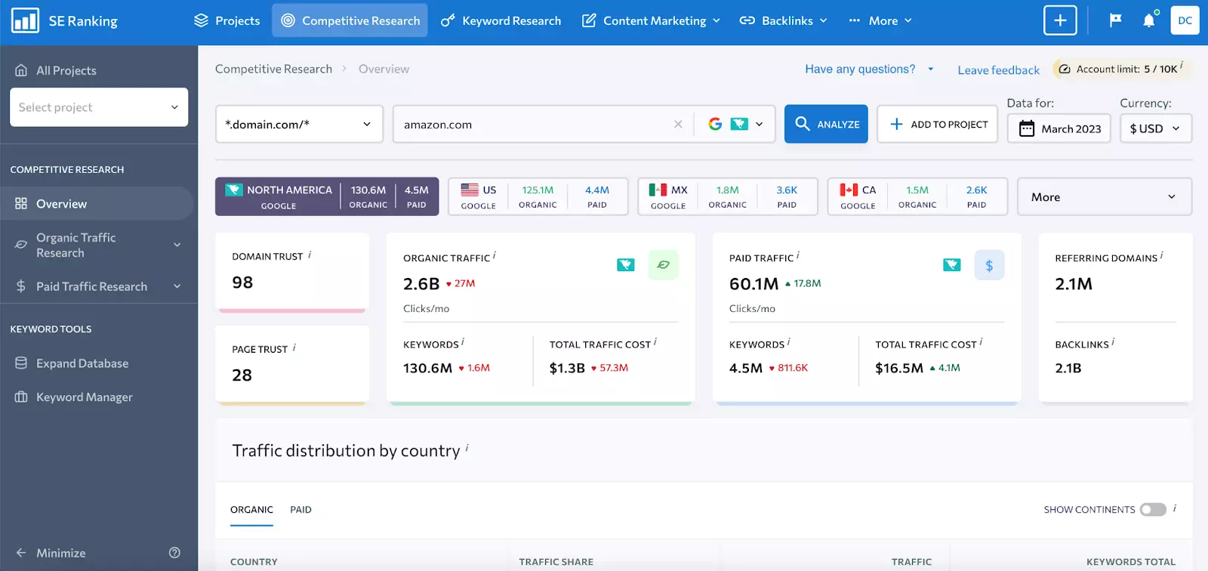Open the More menu in the top navigation
The height and width of the screenshot is (571, 1208).
(x=880, y=20)
